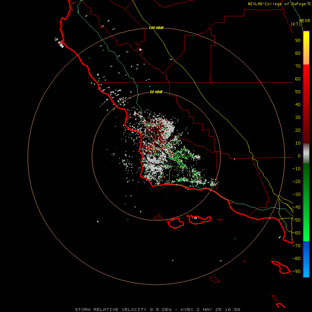The height and width of the screenshot is (312, 312).
Task: Click the 100 NMI range ring label
Action: tap(156, 28)
